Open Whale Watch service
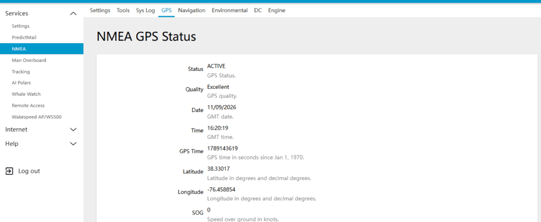This screenshot has height=222, width=541. pyautogui.click(x=26, y=94)
